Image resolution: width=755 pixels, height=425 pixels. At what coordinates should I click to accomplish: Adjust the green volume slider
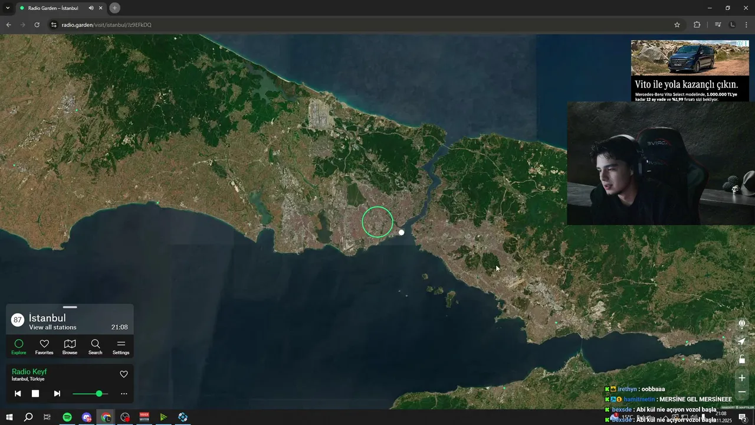(90, 394)
